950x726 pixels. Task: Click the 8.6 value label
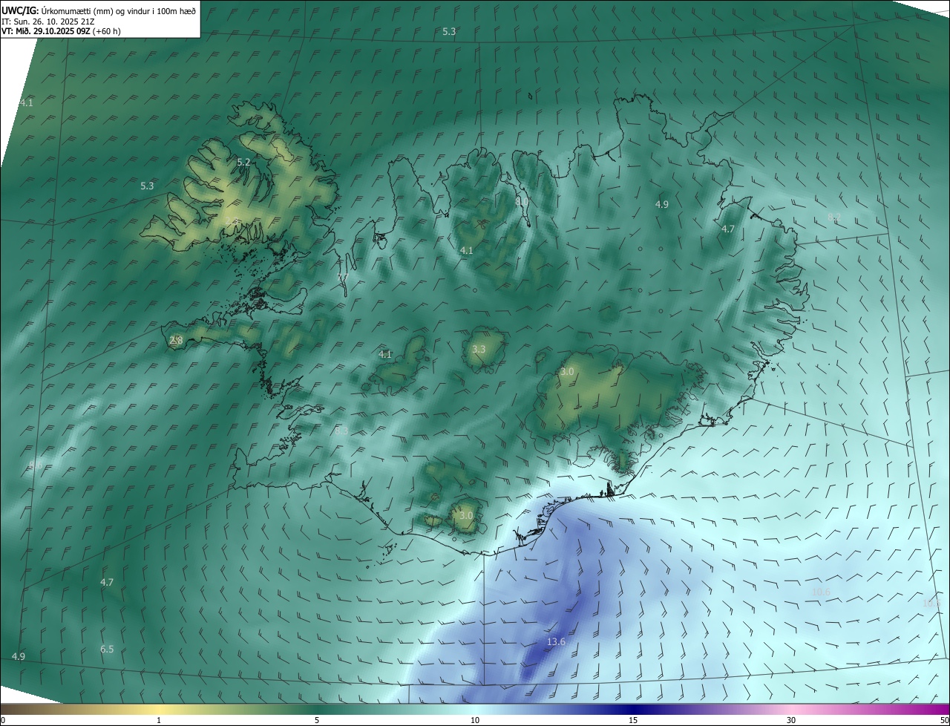(x=36, y=465)
